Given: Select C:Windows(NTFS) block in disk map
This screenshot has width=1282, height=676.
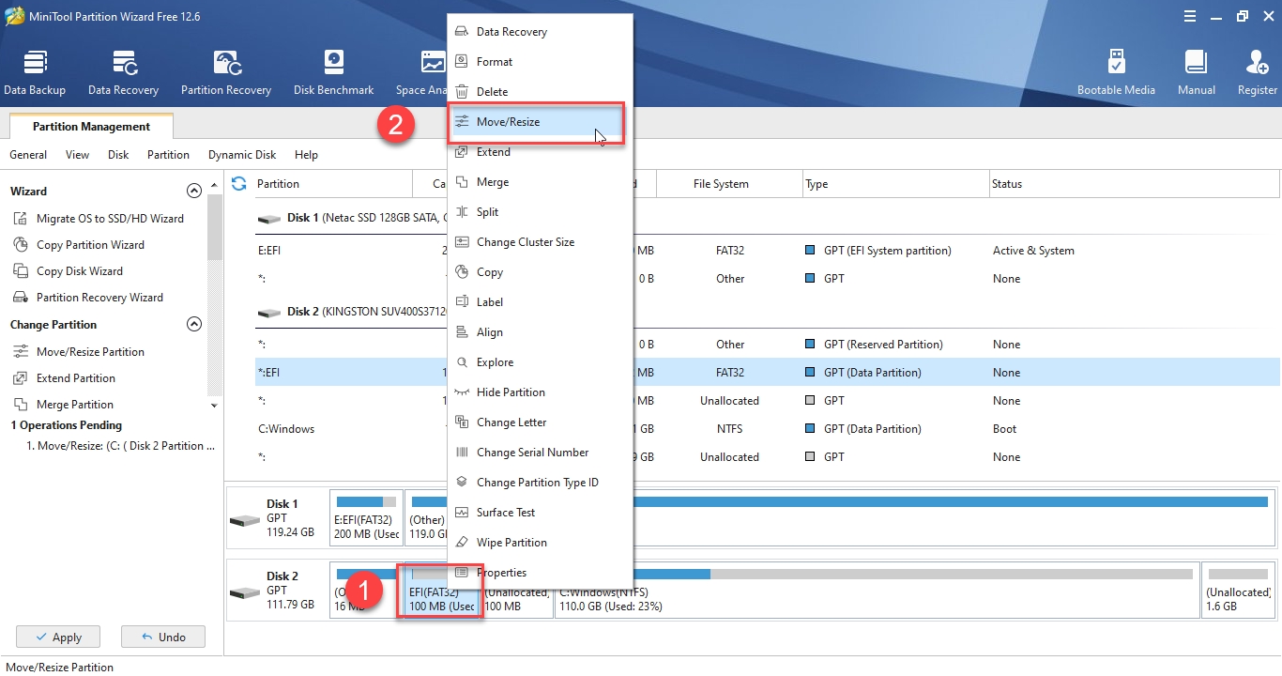Looking at the screenshot, I should click(877, 591).
